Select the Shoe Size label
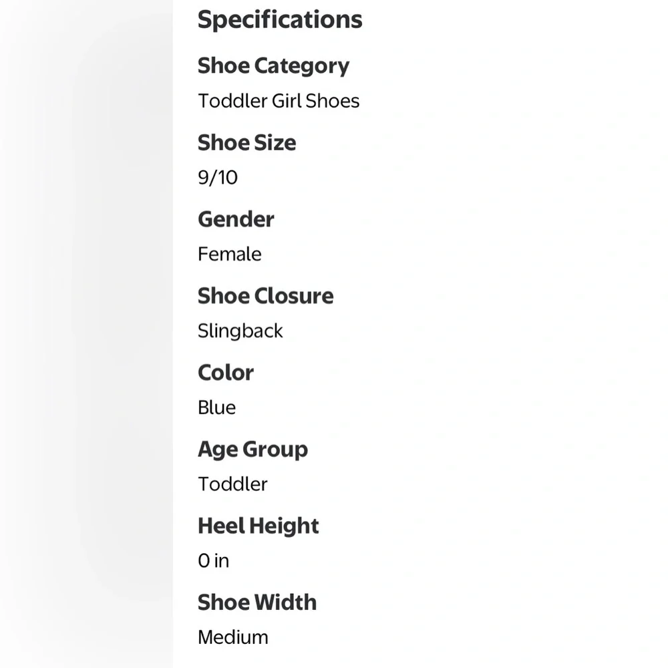 (x=246, y=142)
